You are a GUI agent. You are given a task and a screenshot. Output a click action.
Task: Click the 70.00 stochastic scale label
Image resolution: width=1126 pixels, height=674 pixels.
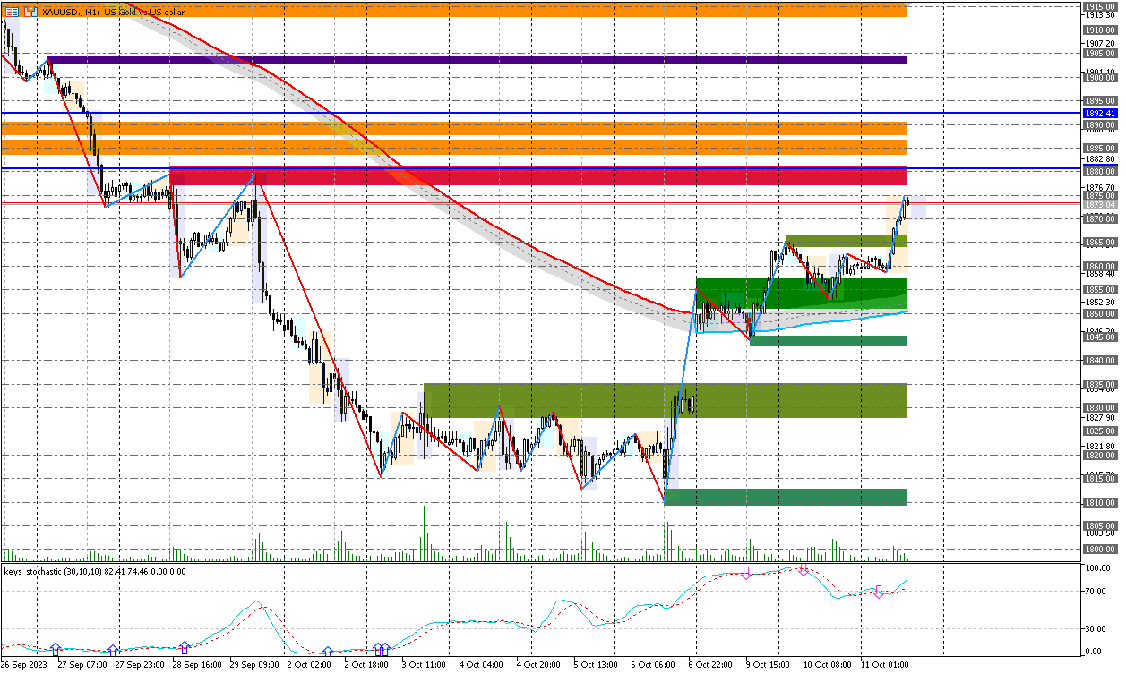pos(1096,592)
